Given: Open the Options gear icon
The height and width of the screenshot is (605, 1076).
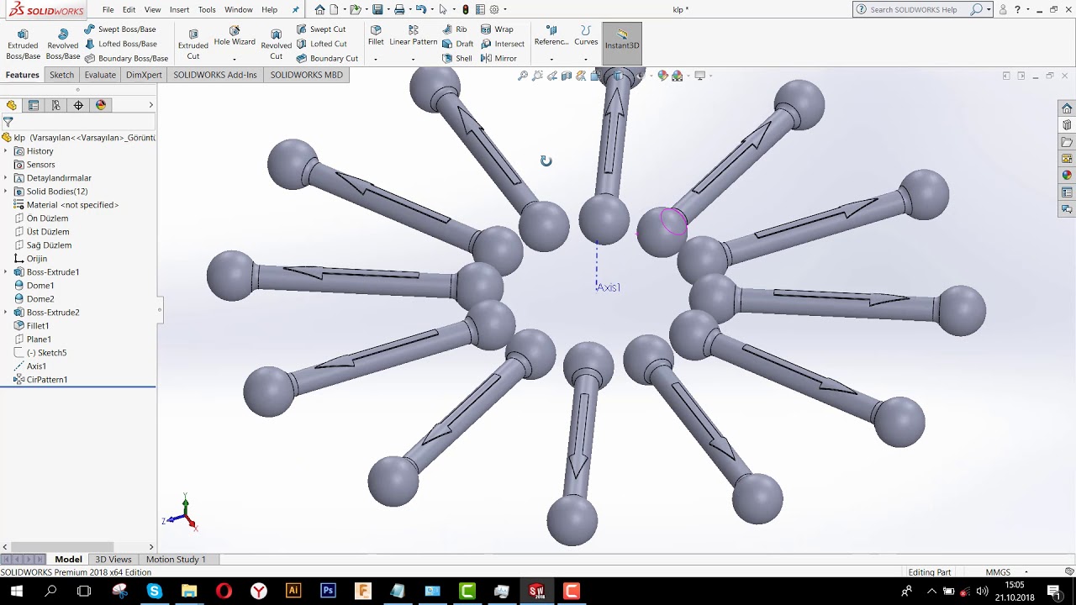Looking at the screenshot, I should 493,9.
